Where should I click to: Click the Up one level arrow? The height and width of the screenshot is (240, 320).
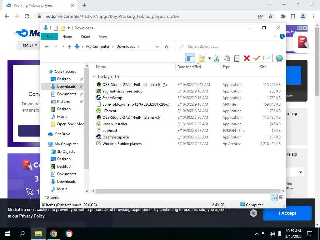[70, 47]
